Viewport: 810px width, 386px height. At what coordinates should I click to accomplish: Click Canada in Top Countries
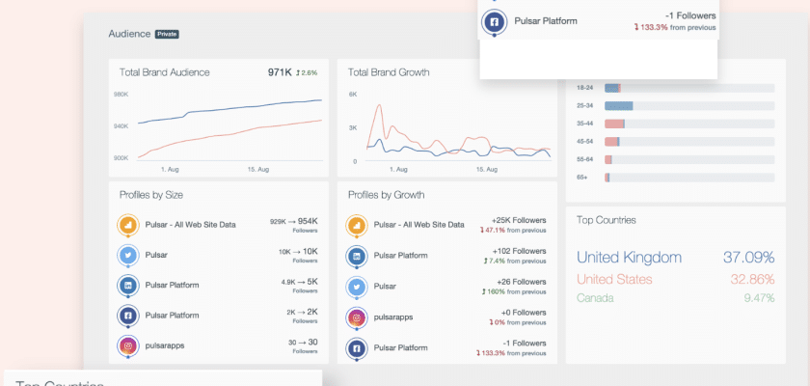point(595,298)
